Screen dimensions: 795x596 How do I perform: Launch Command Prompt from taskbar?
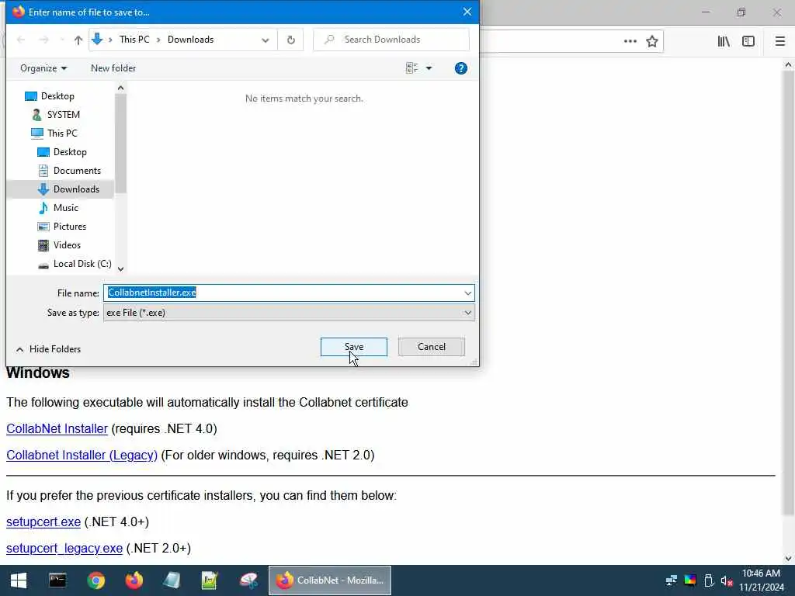tap(57, 580)
